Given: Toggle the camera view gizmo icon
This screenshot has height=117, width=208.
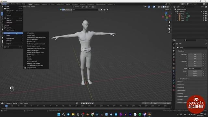Looking at the screenshot, I should point(169,29).
